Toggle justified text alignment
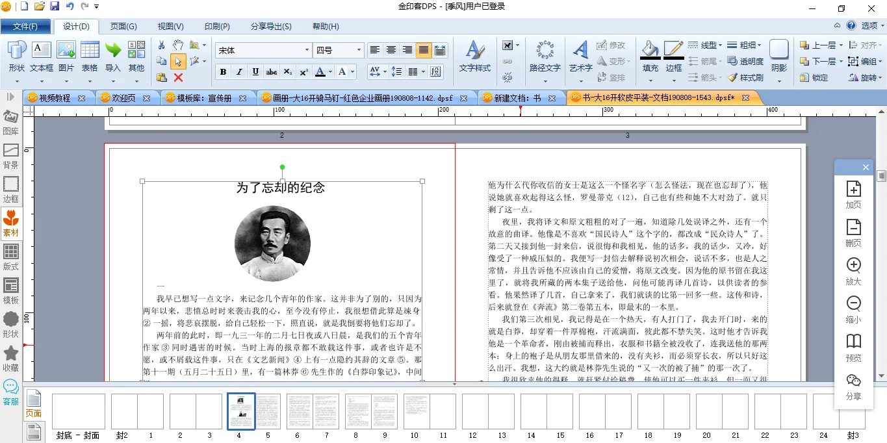The height and width of the screenshot is (443, 887). (x=424, y=50)
